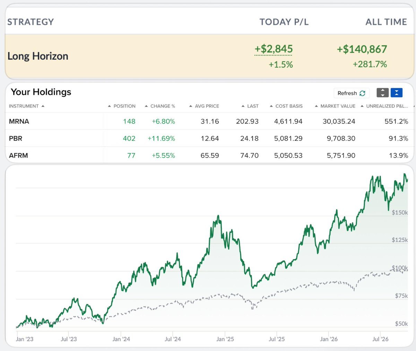416x351 pixels.
Task: Click PBR cost basis 5,081.29
Action: coord(288,139)
